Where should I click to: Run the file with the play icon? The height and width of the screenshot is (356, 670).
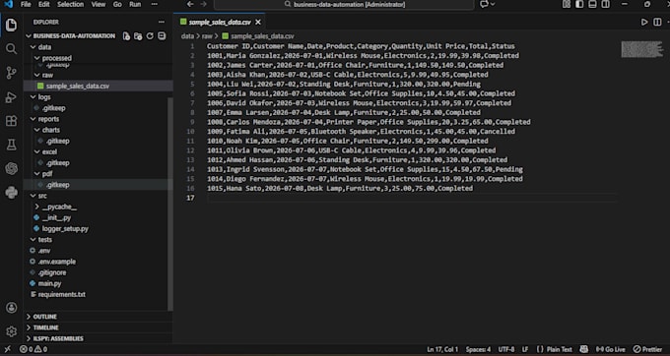[644, 23]
